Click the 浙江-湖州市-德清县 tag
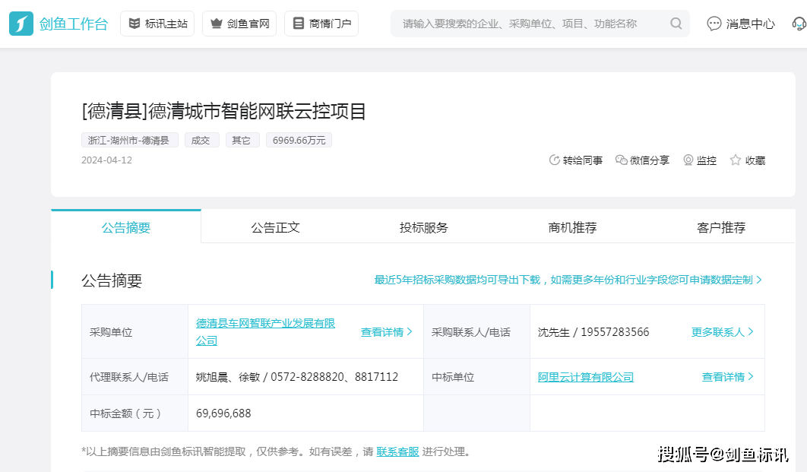The image size is (807, 472). coord(129,141)
